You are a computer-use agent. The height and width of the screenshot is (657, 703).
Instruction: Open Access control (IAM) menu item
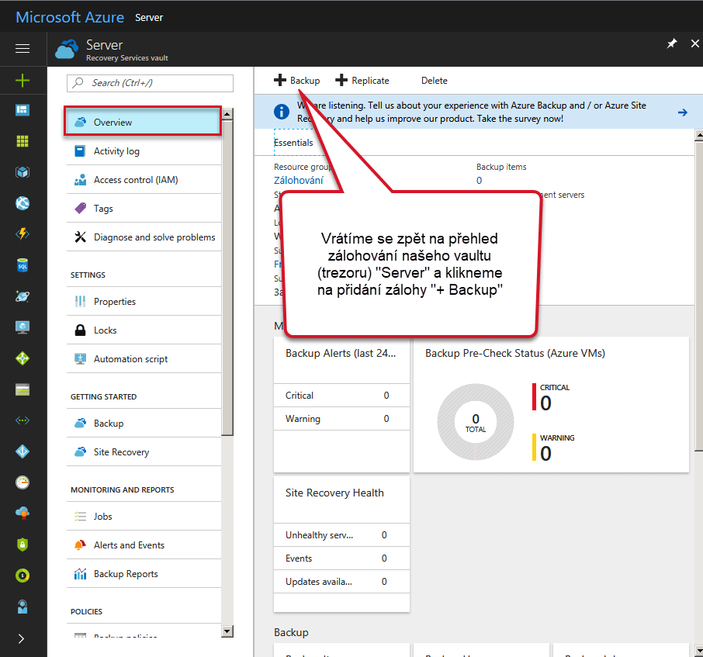coord(144,180)
